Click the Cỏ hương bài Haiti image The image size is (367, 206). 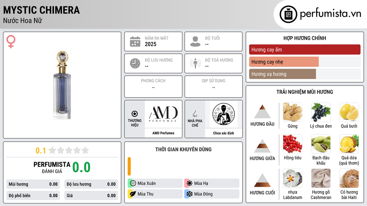[349, 178]
